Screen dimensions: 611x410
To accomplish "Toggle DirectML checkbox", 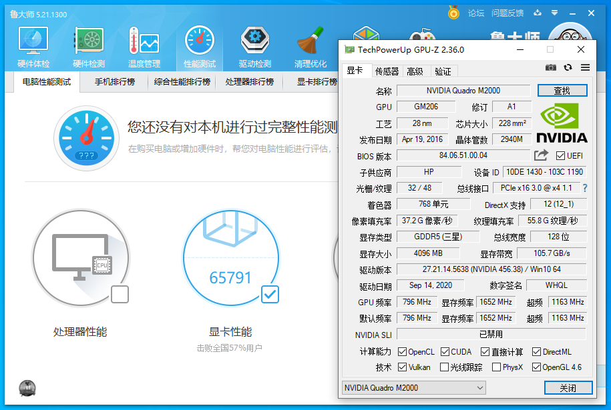I will pyautogui.click(x=536, y=351).
